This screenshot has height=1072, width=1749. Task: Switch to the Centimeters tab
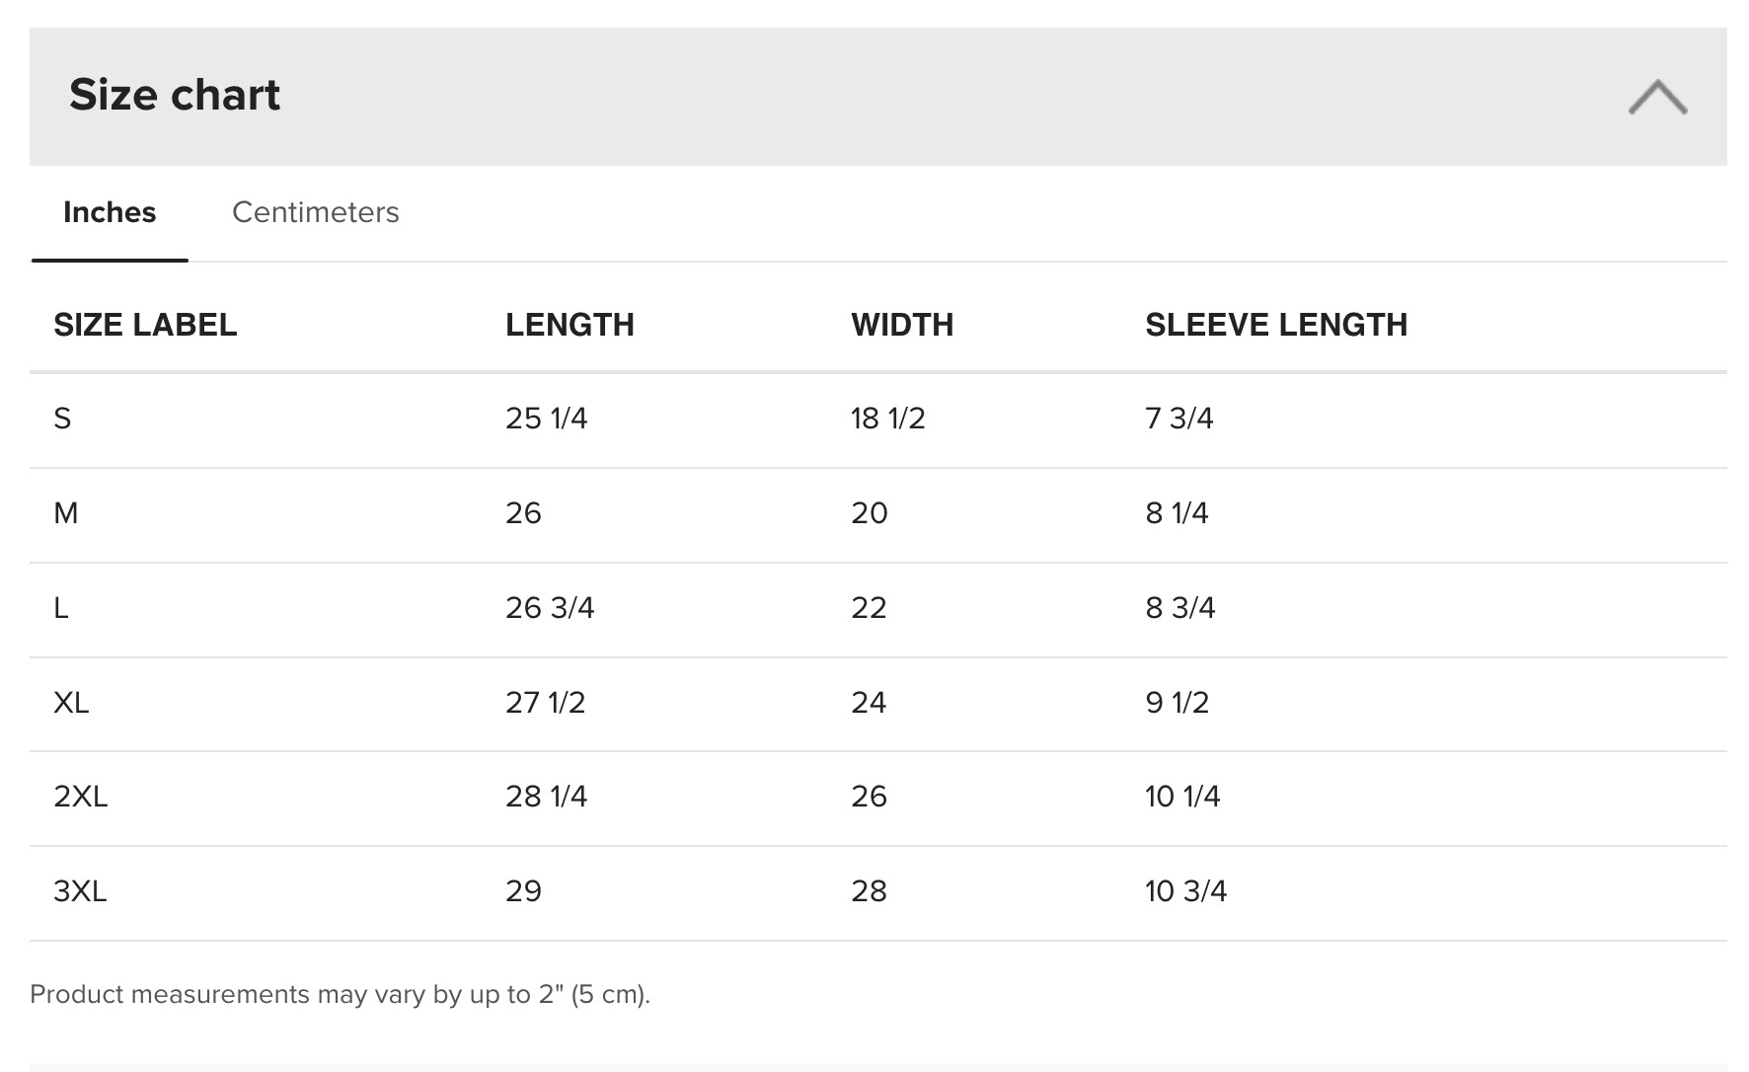[x=315, y=212]
